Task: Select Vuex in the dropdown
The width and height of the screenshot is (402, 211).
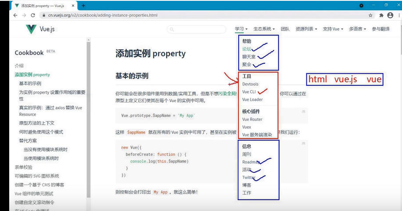Action: (x=247, y=127)
